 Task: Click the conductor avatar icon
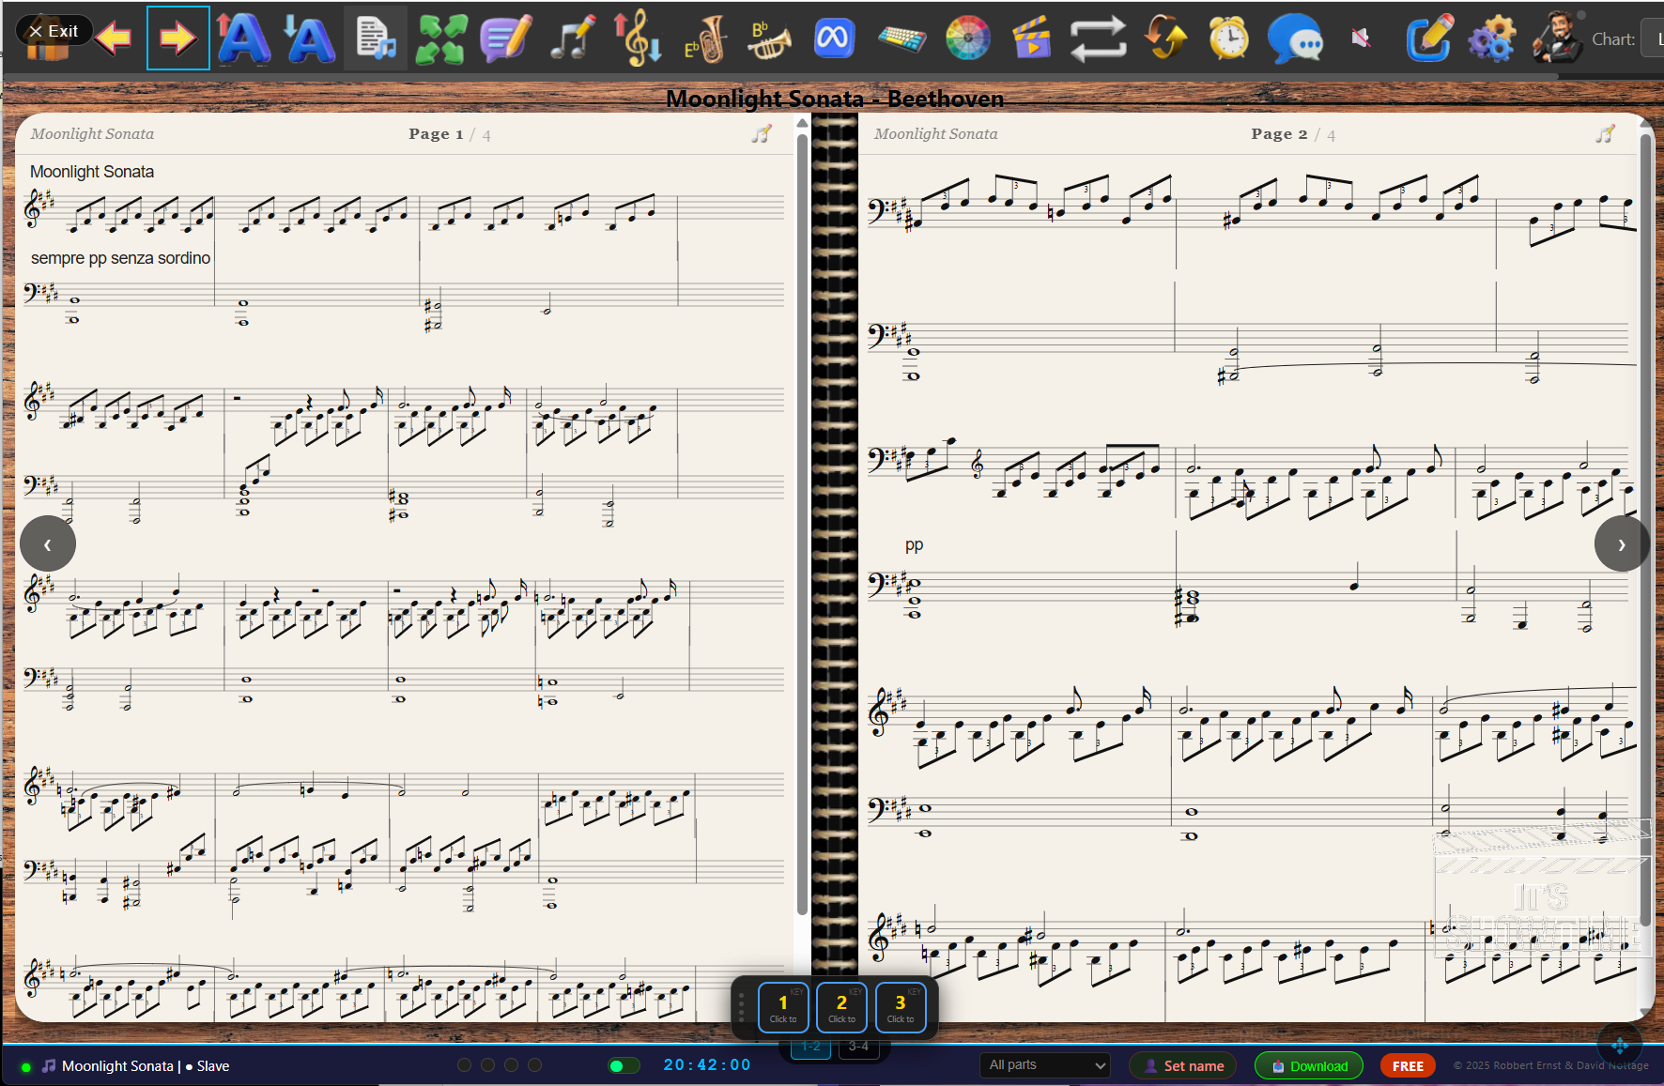pyautogui.click(x=1559, y=37)
